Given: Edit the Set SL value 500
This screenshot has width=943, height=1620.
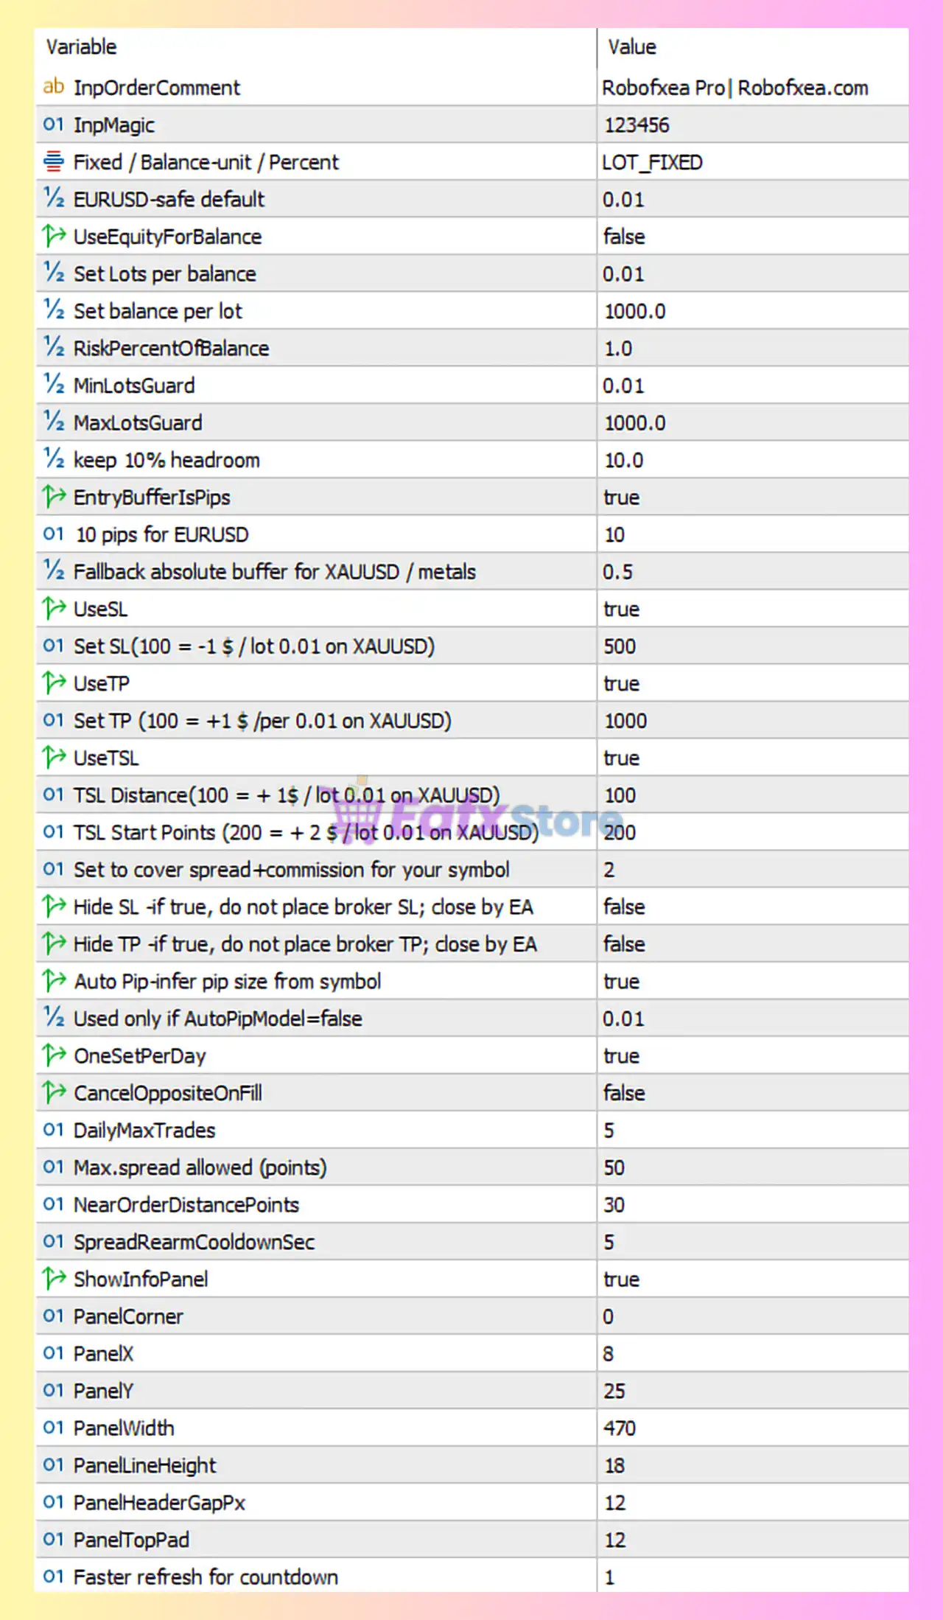Looking at the screenshot, I should [x=620, y=646].
